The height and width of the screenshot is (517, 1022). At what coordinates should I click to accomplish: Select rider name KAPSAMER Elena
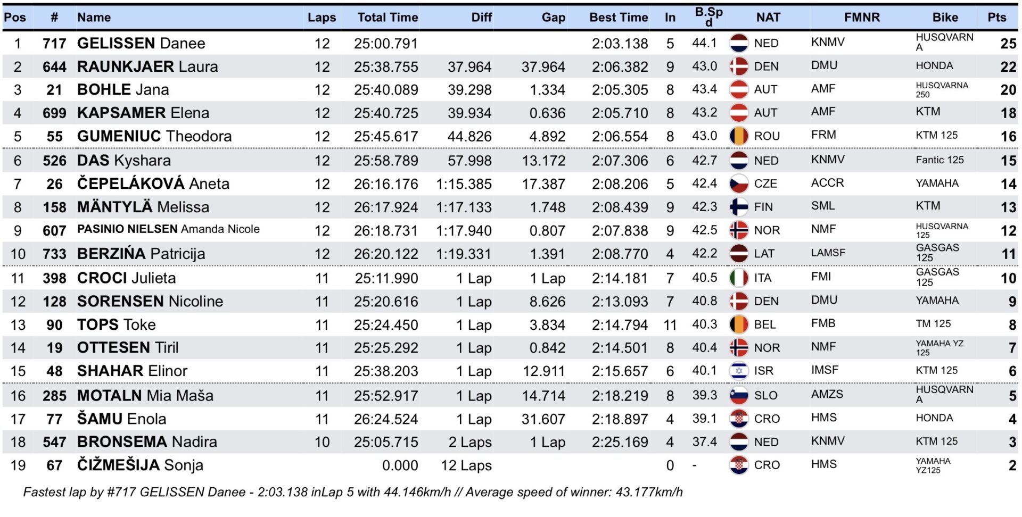(x=143, y=113)
